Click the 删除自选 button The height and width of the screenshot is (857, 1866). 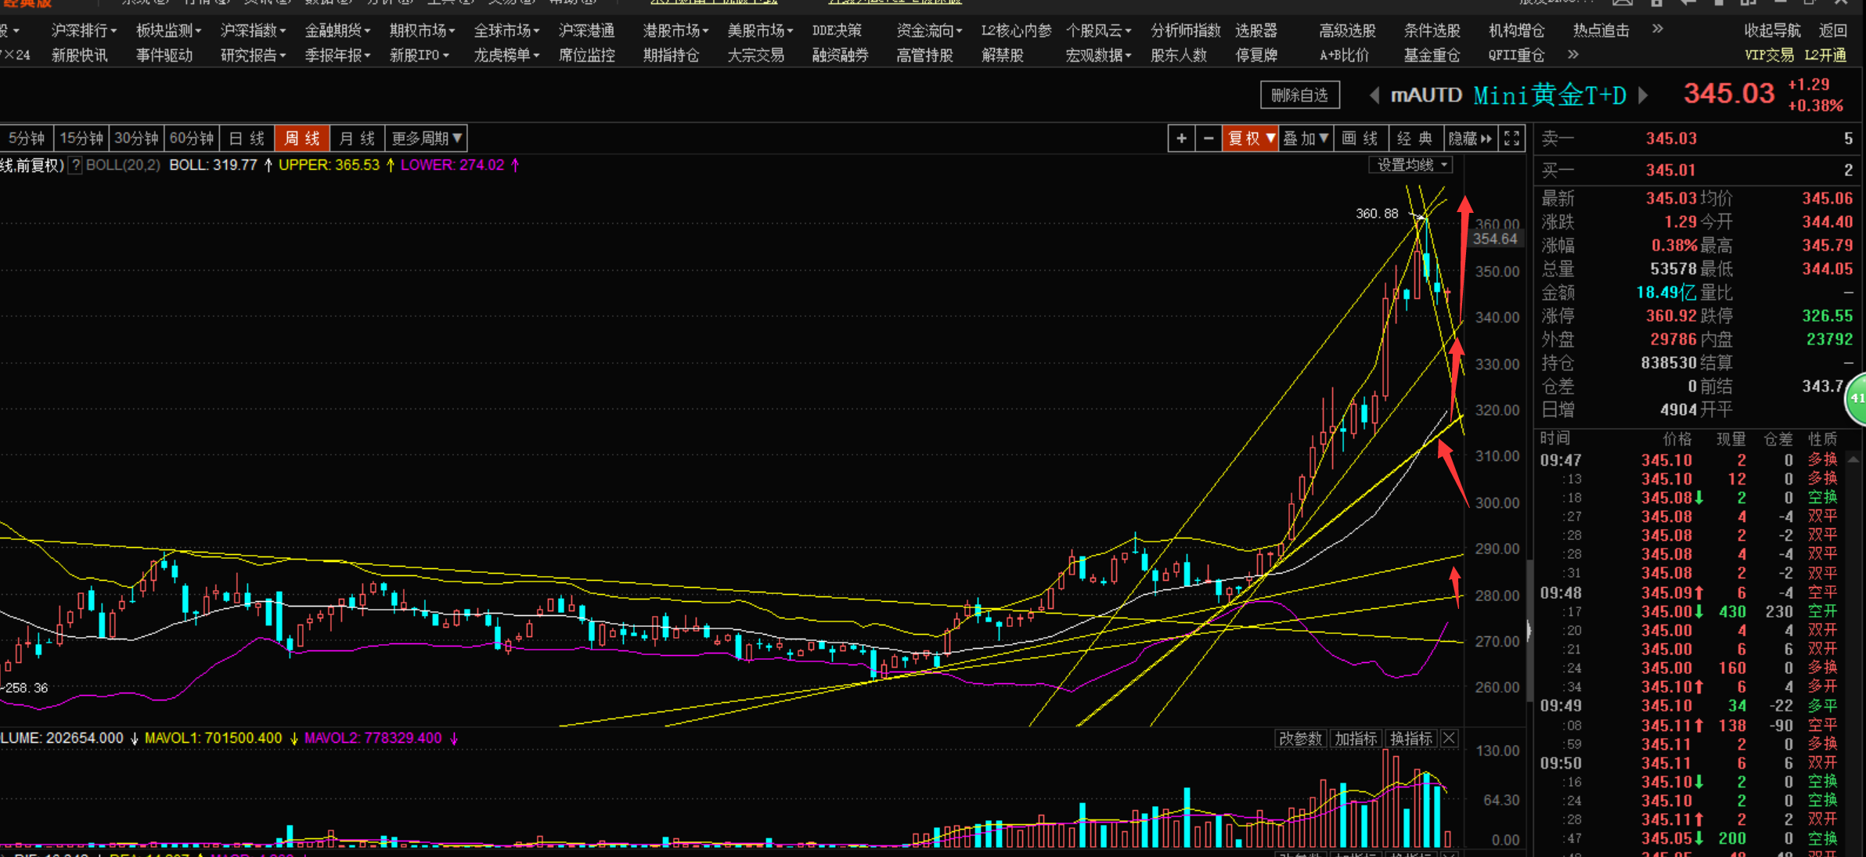(1300, 95)
